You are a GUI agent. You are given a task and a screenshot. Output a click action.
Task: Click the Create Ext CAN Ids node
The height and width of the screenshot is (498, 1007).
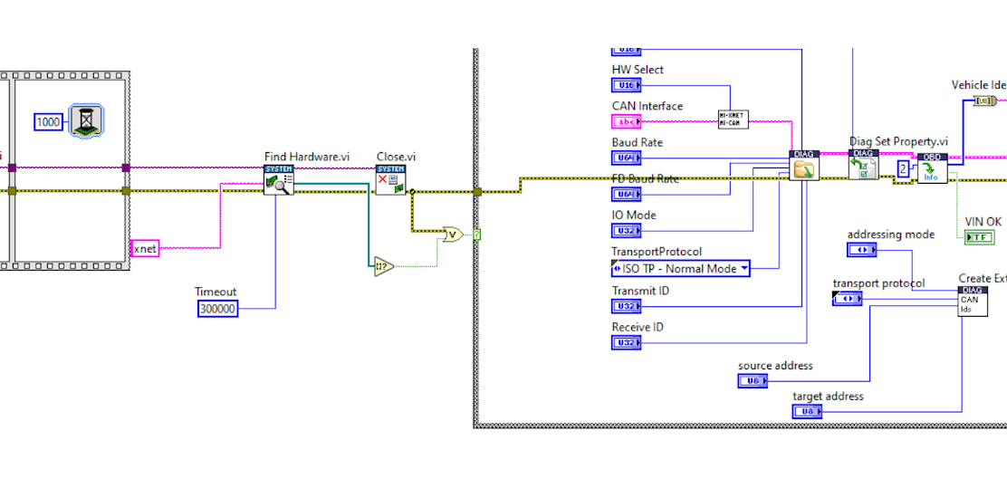[x=972, y=301]
